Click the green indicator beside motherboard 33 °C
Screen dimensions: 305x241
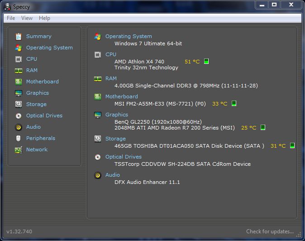coord(234,103)
